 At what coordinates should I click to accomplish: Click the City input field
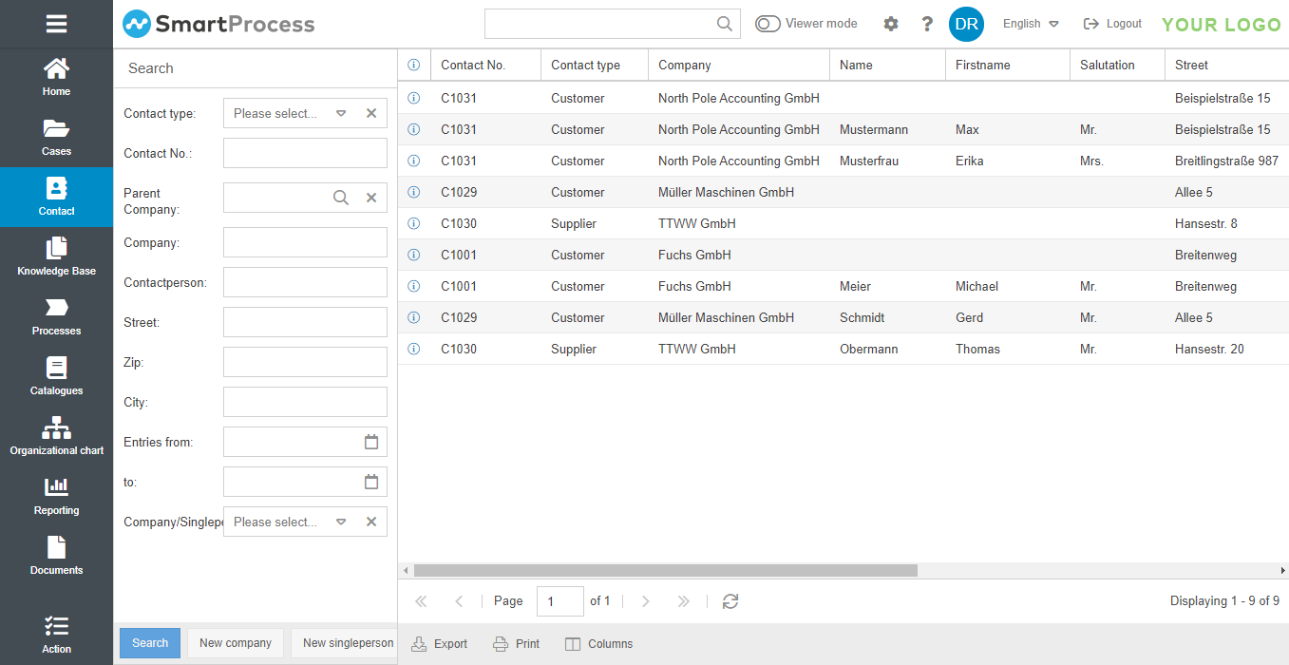click(x=305, y=402)
